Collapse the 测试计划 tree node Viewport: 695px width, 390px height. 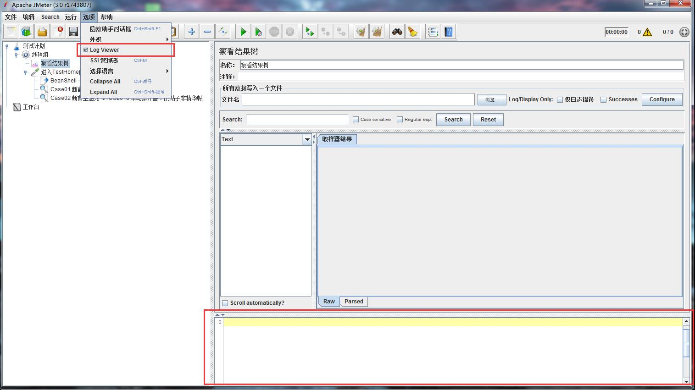point(7,46)
